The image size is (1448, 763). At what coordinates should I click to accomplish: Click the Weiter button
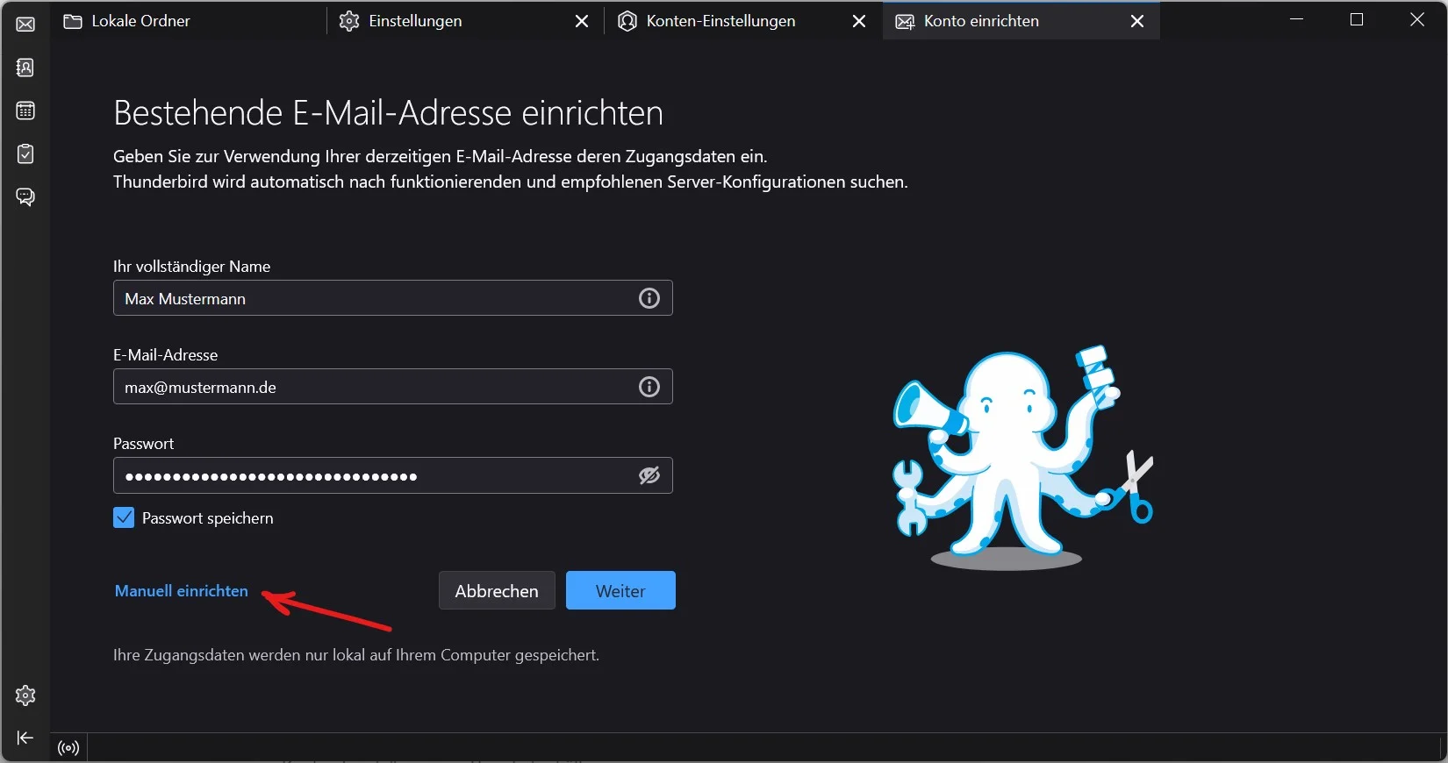coord(620,590)
